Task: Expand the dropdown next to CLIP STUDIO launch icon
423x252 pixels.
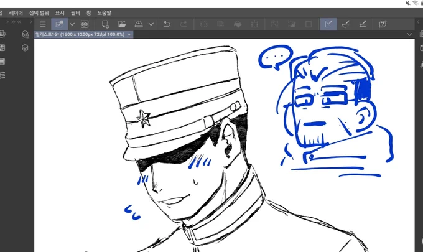Action: [x=72, y=24]
